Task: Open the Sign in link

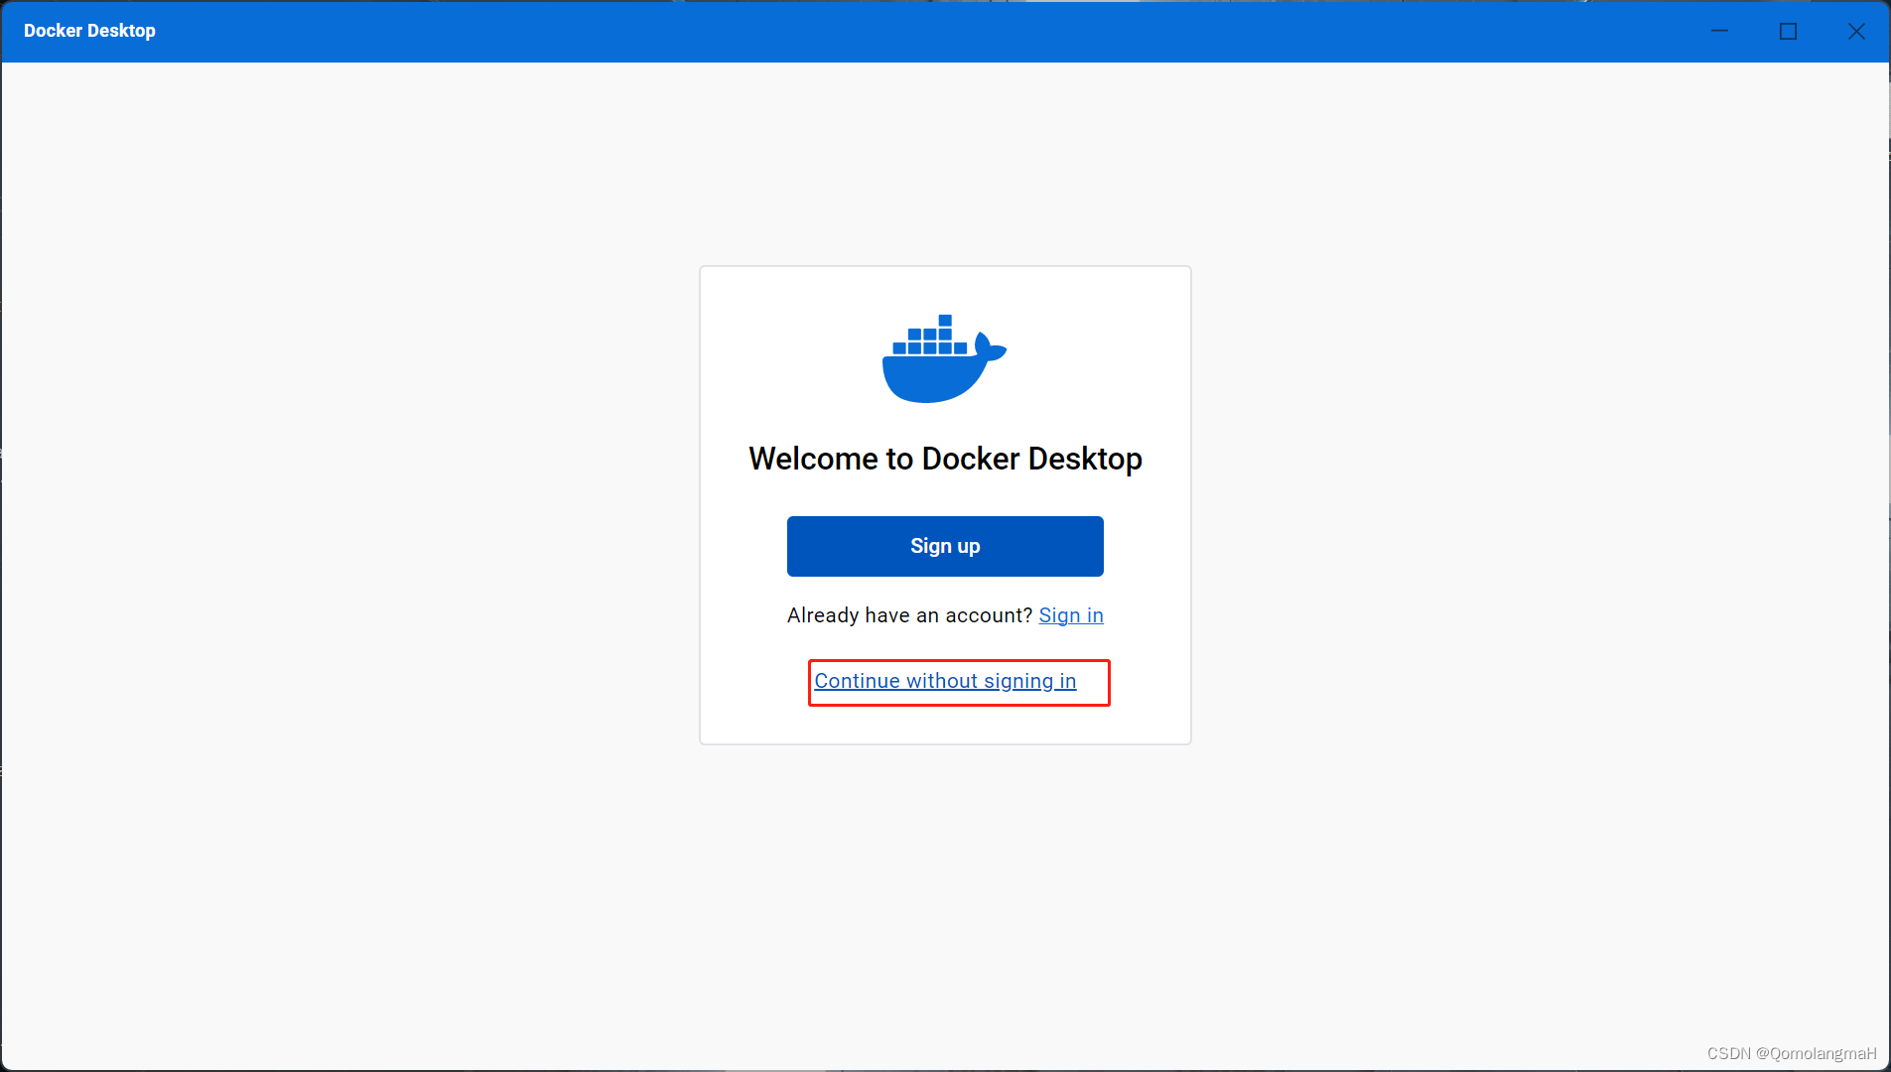Action: tap(1071, 615)
